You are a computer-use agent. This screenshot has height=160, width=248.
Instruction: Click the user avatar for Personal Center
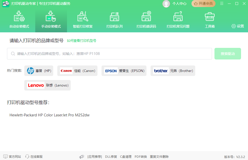(166, 4)
